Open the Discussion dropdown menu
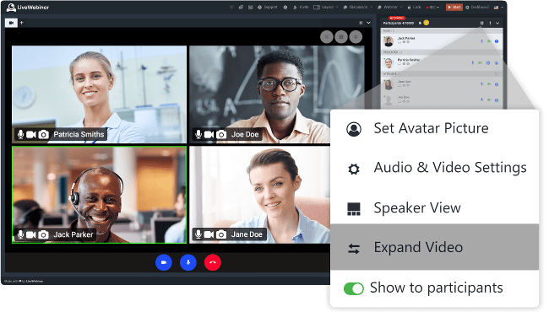 (358, 7)
